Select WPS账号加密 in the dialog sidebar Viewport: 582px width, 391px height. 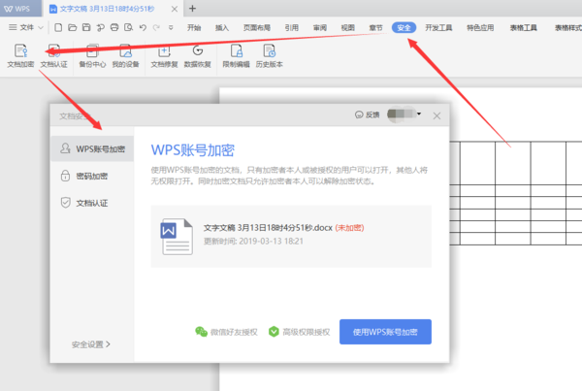pos(92,148)
